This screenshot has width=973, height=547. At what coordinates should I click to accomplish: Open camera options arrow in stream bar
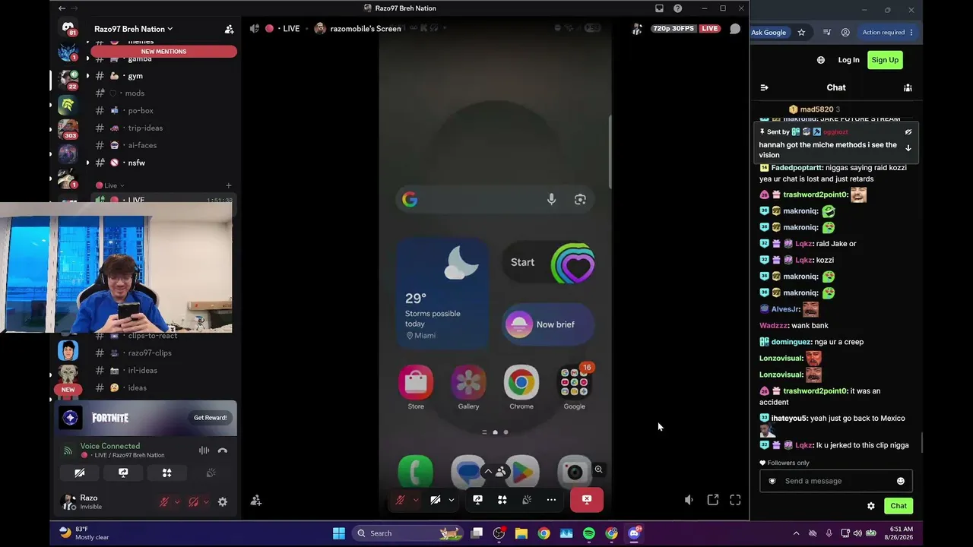451,500
